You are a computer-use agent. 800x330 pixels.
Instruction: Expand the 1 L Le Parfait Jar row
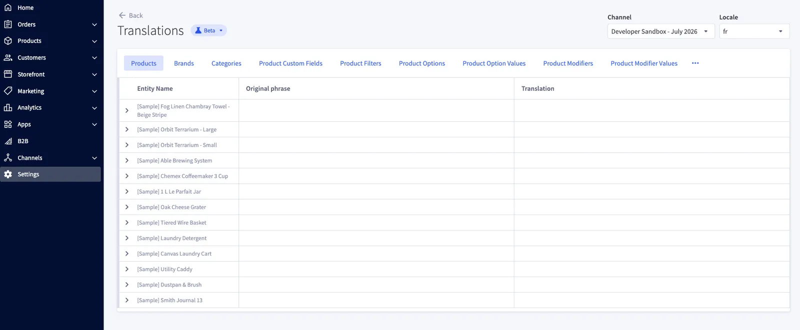127,191
